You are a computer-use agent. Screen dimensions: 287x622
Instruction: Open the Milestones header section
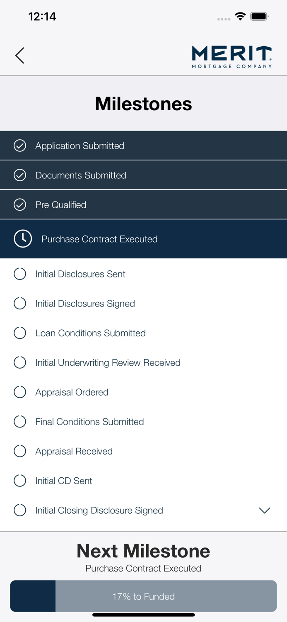[143, 103]
